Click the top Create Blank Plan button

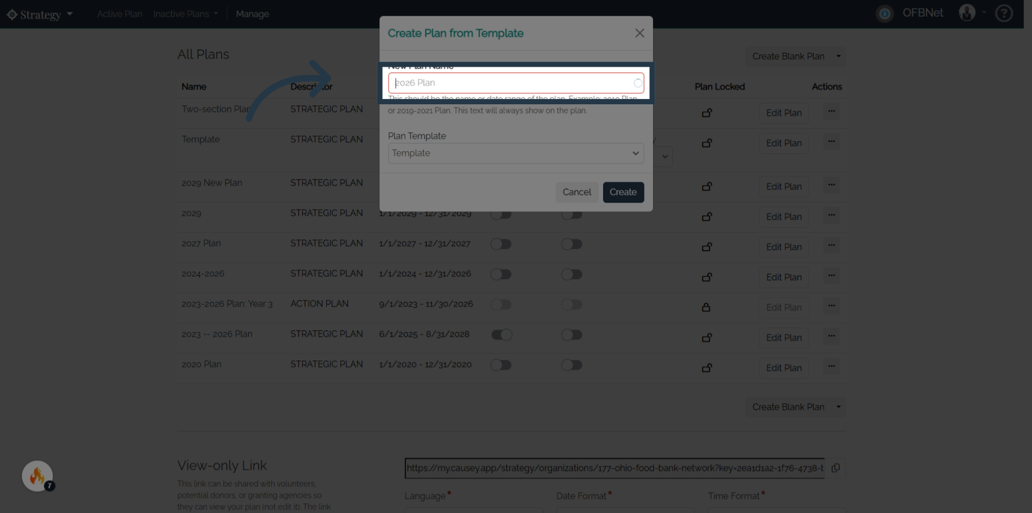click(x=788, y=56)
